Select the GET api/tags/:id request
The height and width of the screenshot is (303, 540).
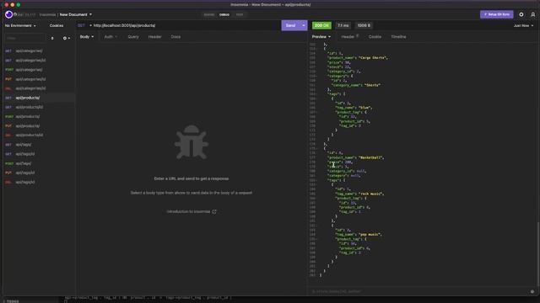coord(39,154)
